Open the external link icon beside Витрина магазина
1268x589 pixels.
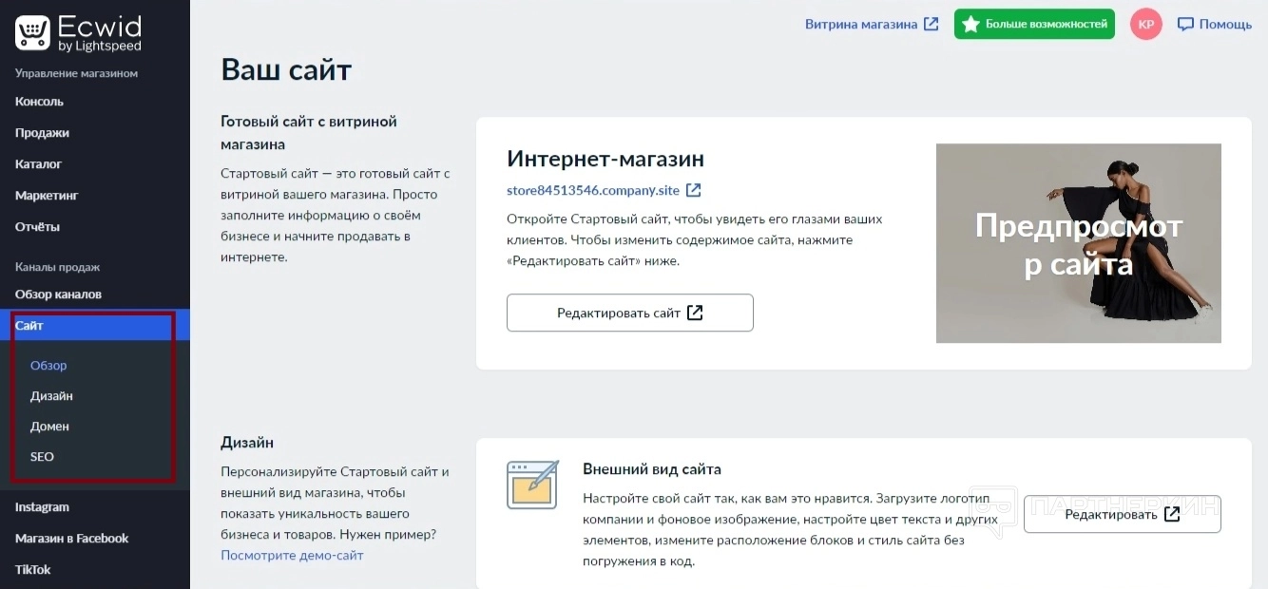pos(932,24)
